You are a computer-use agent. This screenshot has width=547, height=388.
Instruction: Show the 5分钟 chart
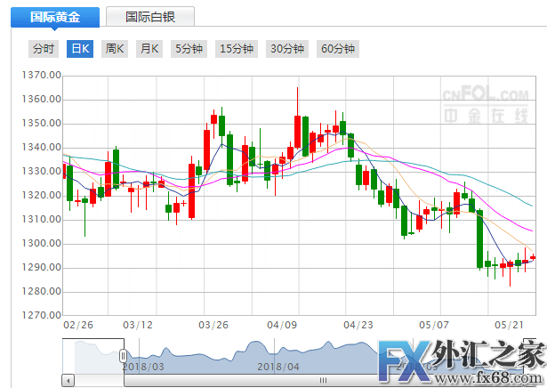(189, 48)
